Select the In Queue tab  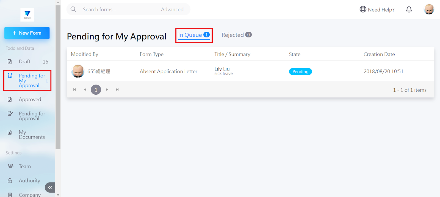(x=194, y=35)
